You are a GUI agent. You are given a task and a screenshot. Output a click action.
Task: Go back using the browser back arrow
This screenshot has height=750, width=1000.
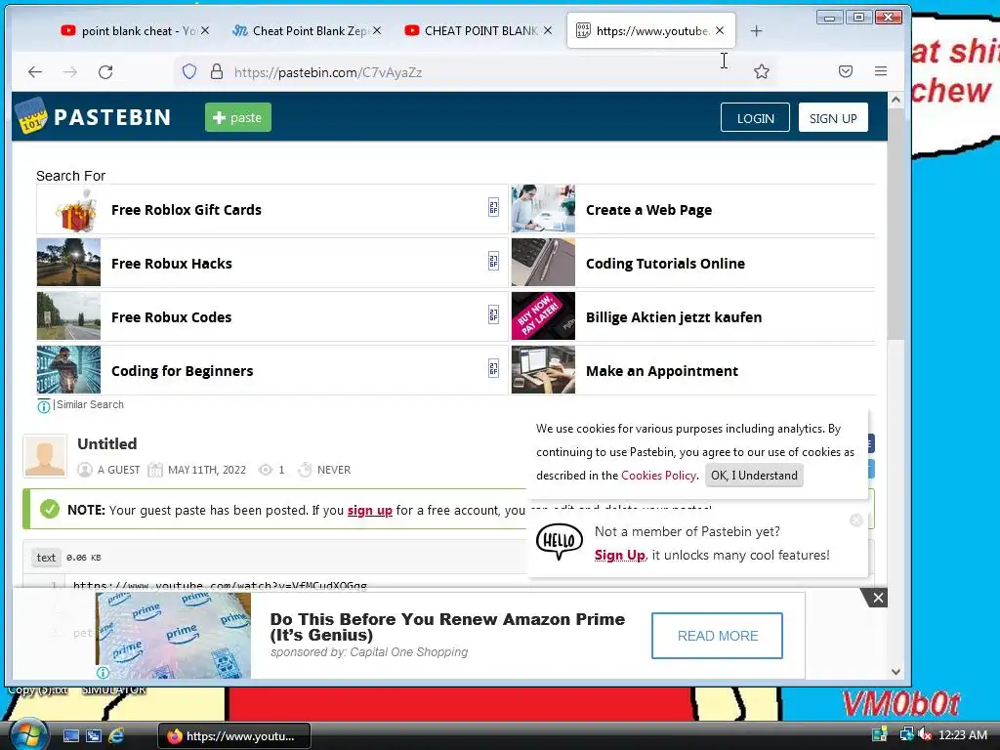[35, 72]
